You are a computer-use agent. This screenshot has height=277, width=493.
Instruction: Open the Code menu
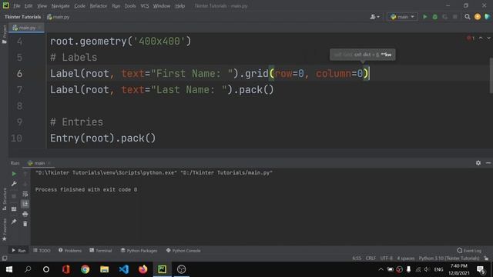coord(79,6)
